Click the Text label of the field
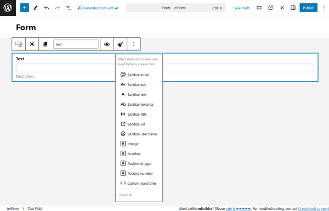Image resolution: width=329 pixels, height=211 pixels. tap(20, 59)
